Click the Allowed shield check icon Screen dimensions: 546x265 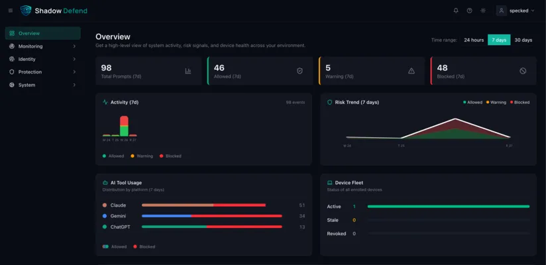[x=300, y=71]
